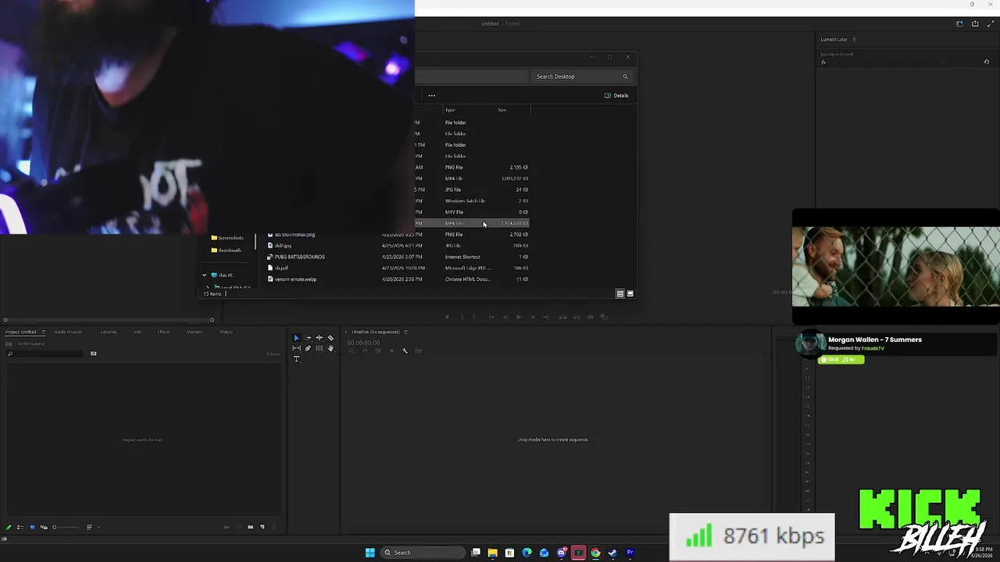This screenshot has height=562, width=1000.
Task: Select the Track Select Forward tool
Action: [x=308, y=338]
